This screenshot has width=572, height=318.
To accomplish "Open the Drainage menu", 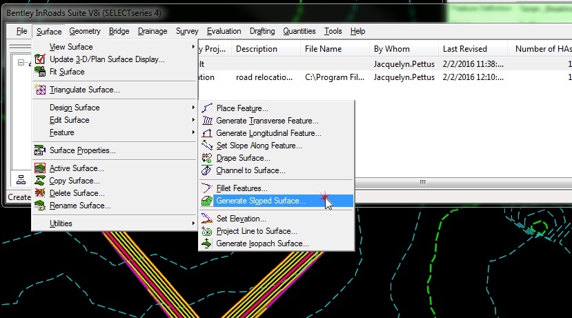I will [x=152, y=31].
